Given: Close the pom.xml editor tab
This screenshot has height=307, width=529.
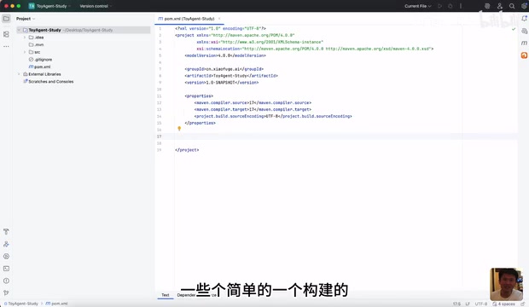Looking at the screenshot, I should tap(219, 19).
